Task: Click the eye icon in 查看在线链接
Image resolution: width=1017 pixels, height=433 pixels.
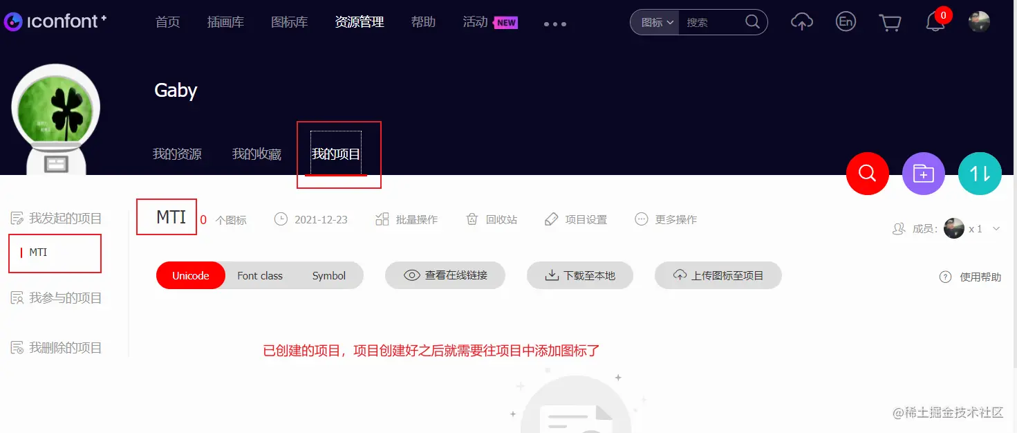Action: 412,275
